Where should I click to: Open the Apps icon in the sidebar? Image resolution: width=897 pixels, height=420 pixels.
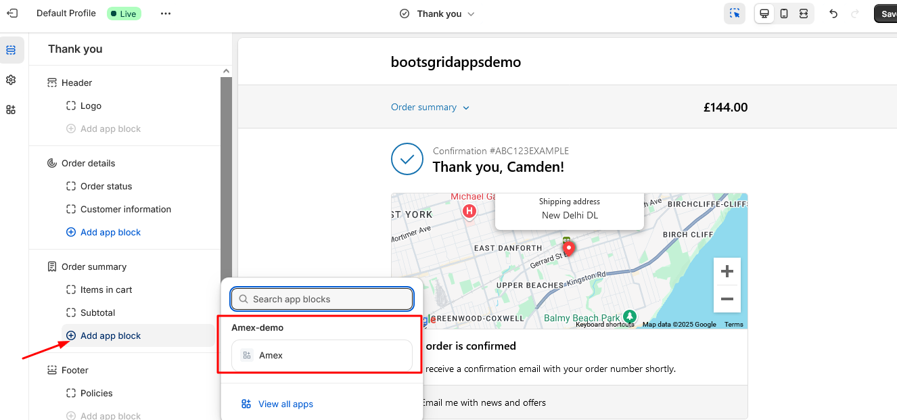(x=11, y=110)
